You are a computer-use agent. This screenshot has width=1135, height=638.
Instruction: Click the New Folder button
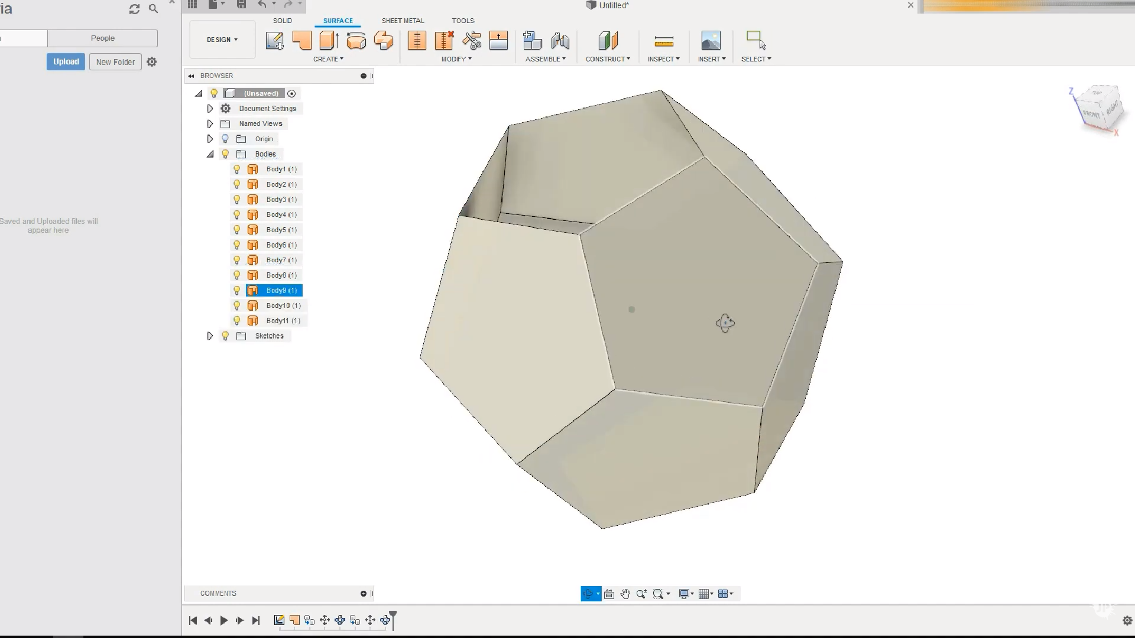click(115, 62)
